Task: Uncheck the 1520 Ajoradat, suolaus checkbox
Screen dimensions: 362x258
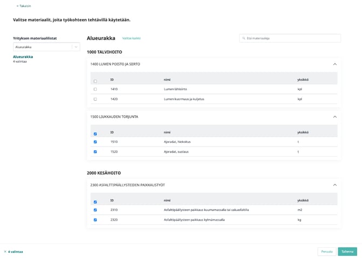Action: 95,152
